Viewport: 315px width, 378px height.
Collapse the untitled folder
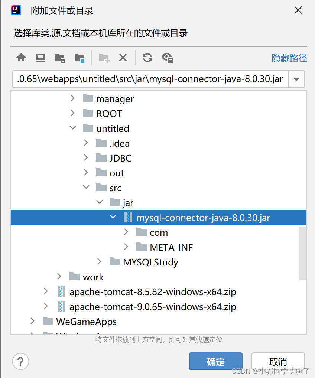72,128
